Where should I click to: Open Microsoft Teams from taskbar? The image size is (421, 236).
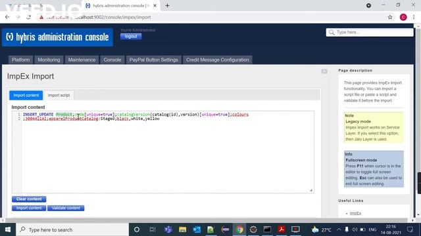coord(168,229)
